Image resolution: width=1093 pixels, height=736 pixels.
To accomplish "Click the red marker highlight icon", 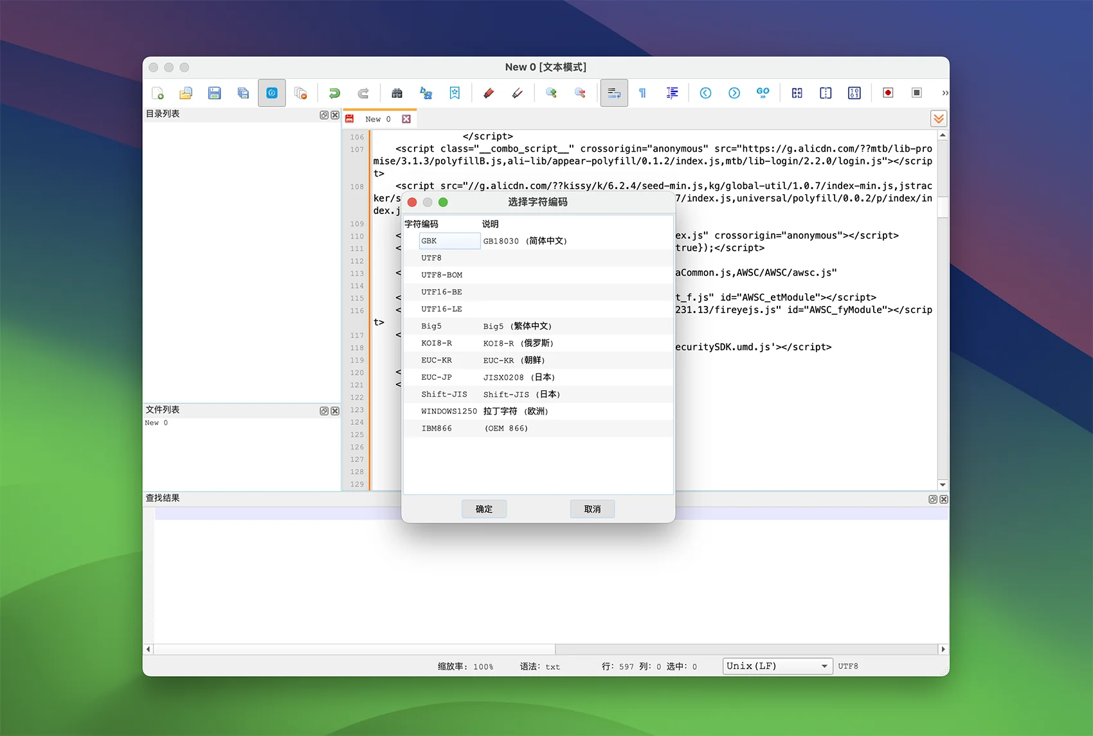I will [489, 93].
